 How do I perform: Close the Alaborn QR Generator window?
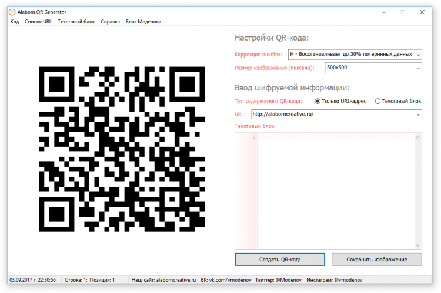click(x=422, y=12)
